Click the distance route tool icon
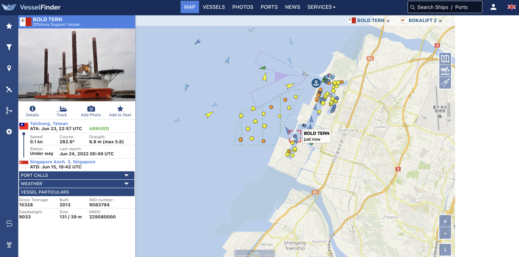Screen dimensions: 519x257 (x=9, y=223)
